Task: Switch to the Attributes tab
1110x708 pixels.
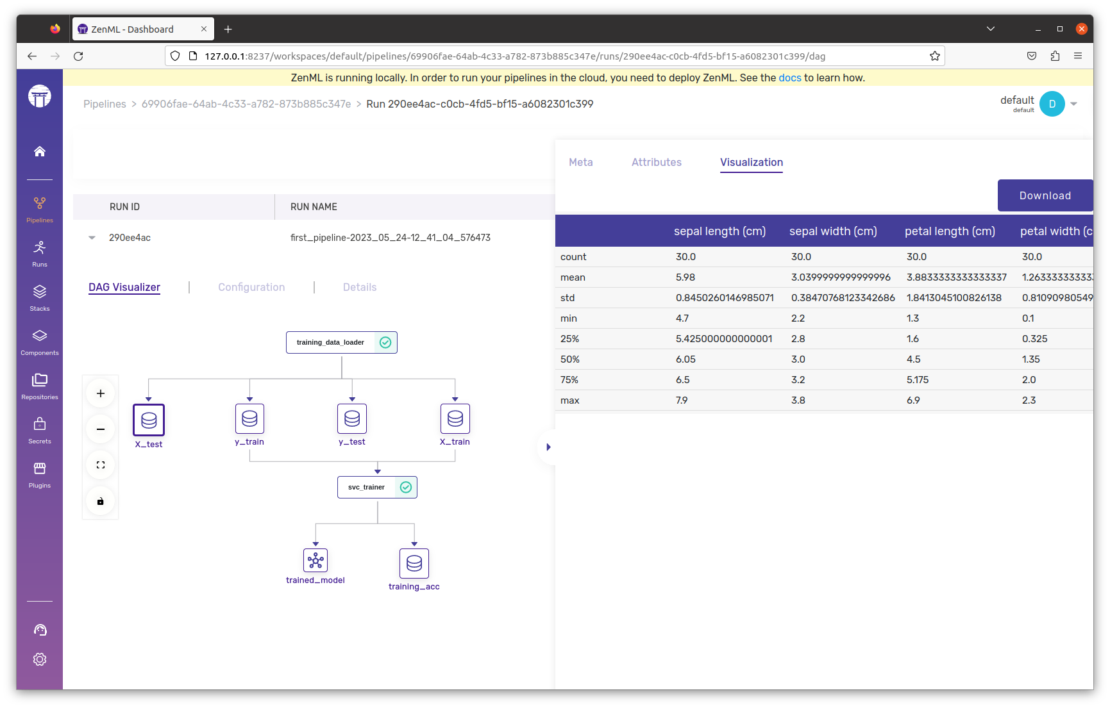Action: tap(657, 162)
